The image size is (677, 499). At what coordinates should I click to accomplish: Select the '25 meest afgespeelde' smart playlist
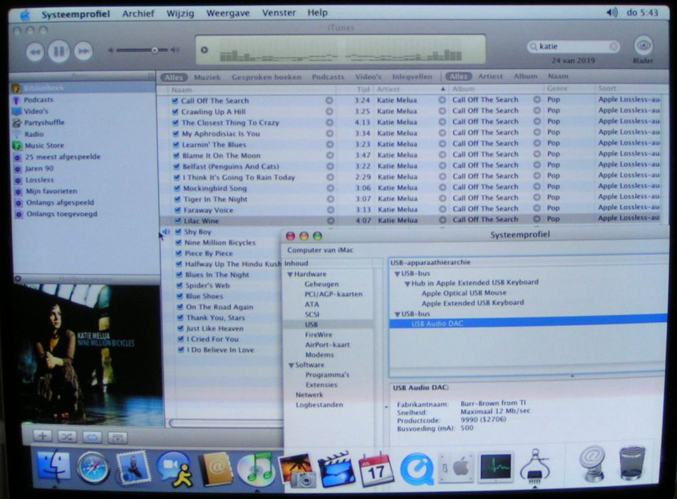pos(62,157)
